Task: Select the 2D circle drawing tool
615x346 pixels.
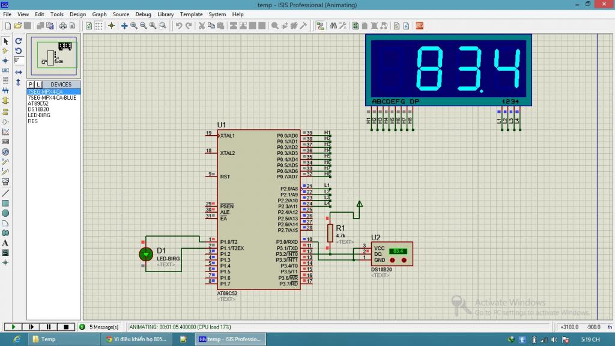Action: (5, 213)
